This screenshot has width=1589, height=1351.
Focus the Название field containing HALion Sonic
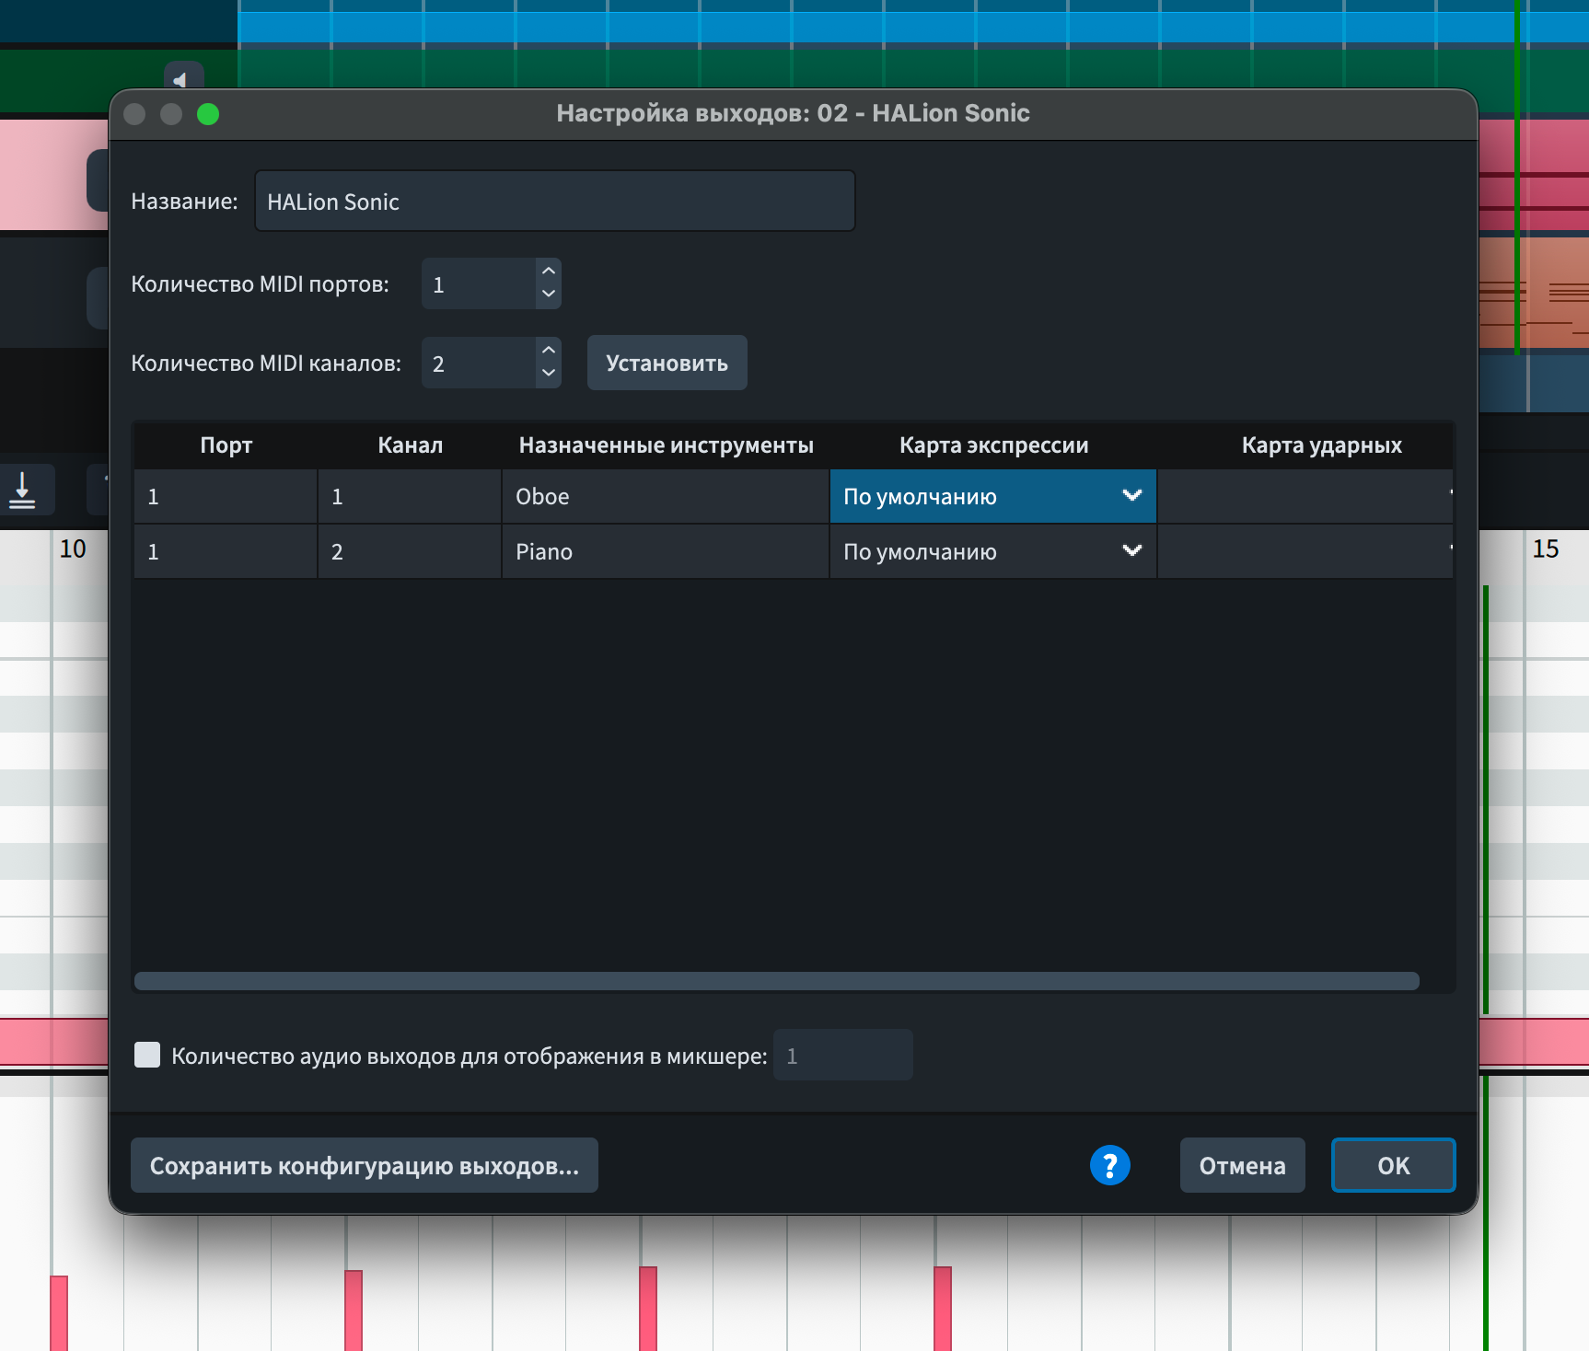click(x=554, y=201)
